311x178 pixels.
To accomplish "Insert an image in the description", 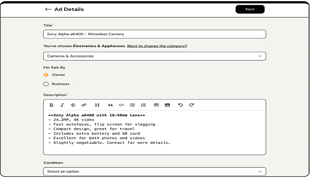I will pos(167,105).
